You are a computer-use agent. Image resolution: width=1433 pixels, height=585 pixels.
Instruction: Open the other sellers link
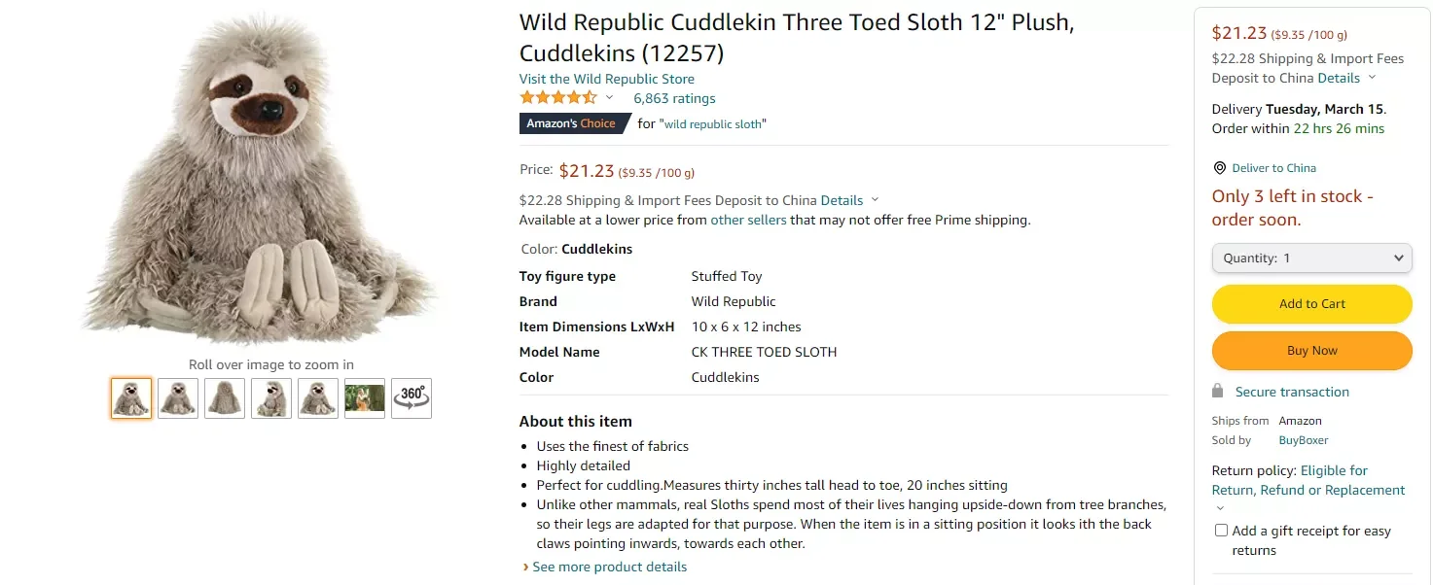(x=748, y=220)
